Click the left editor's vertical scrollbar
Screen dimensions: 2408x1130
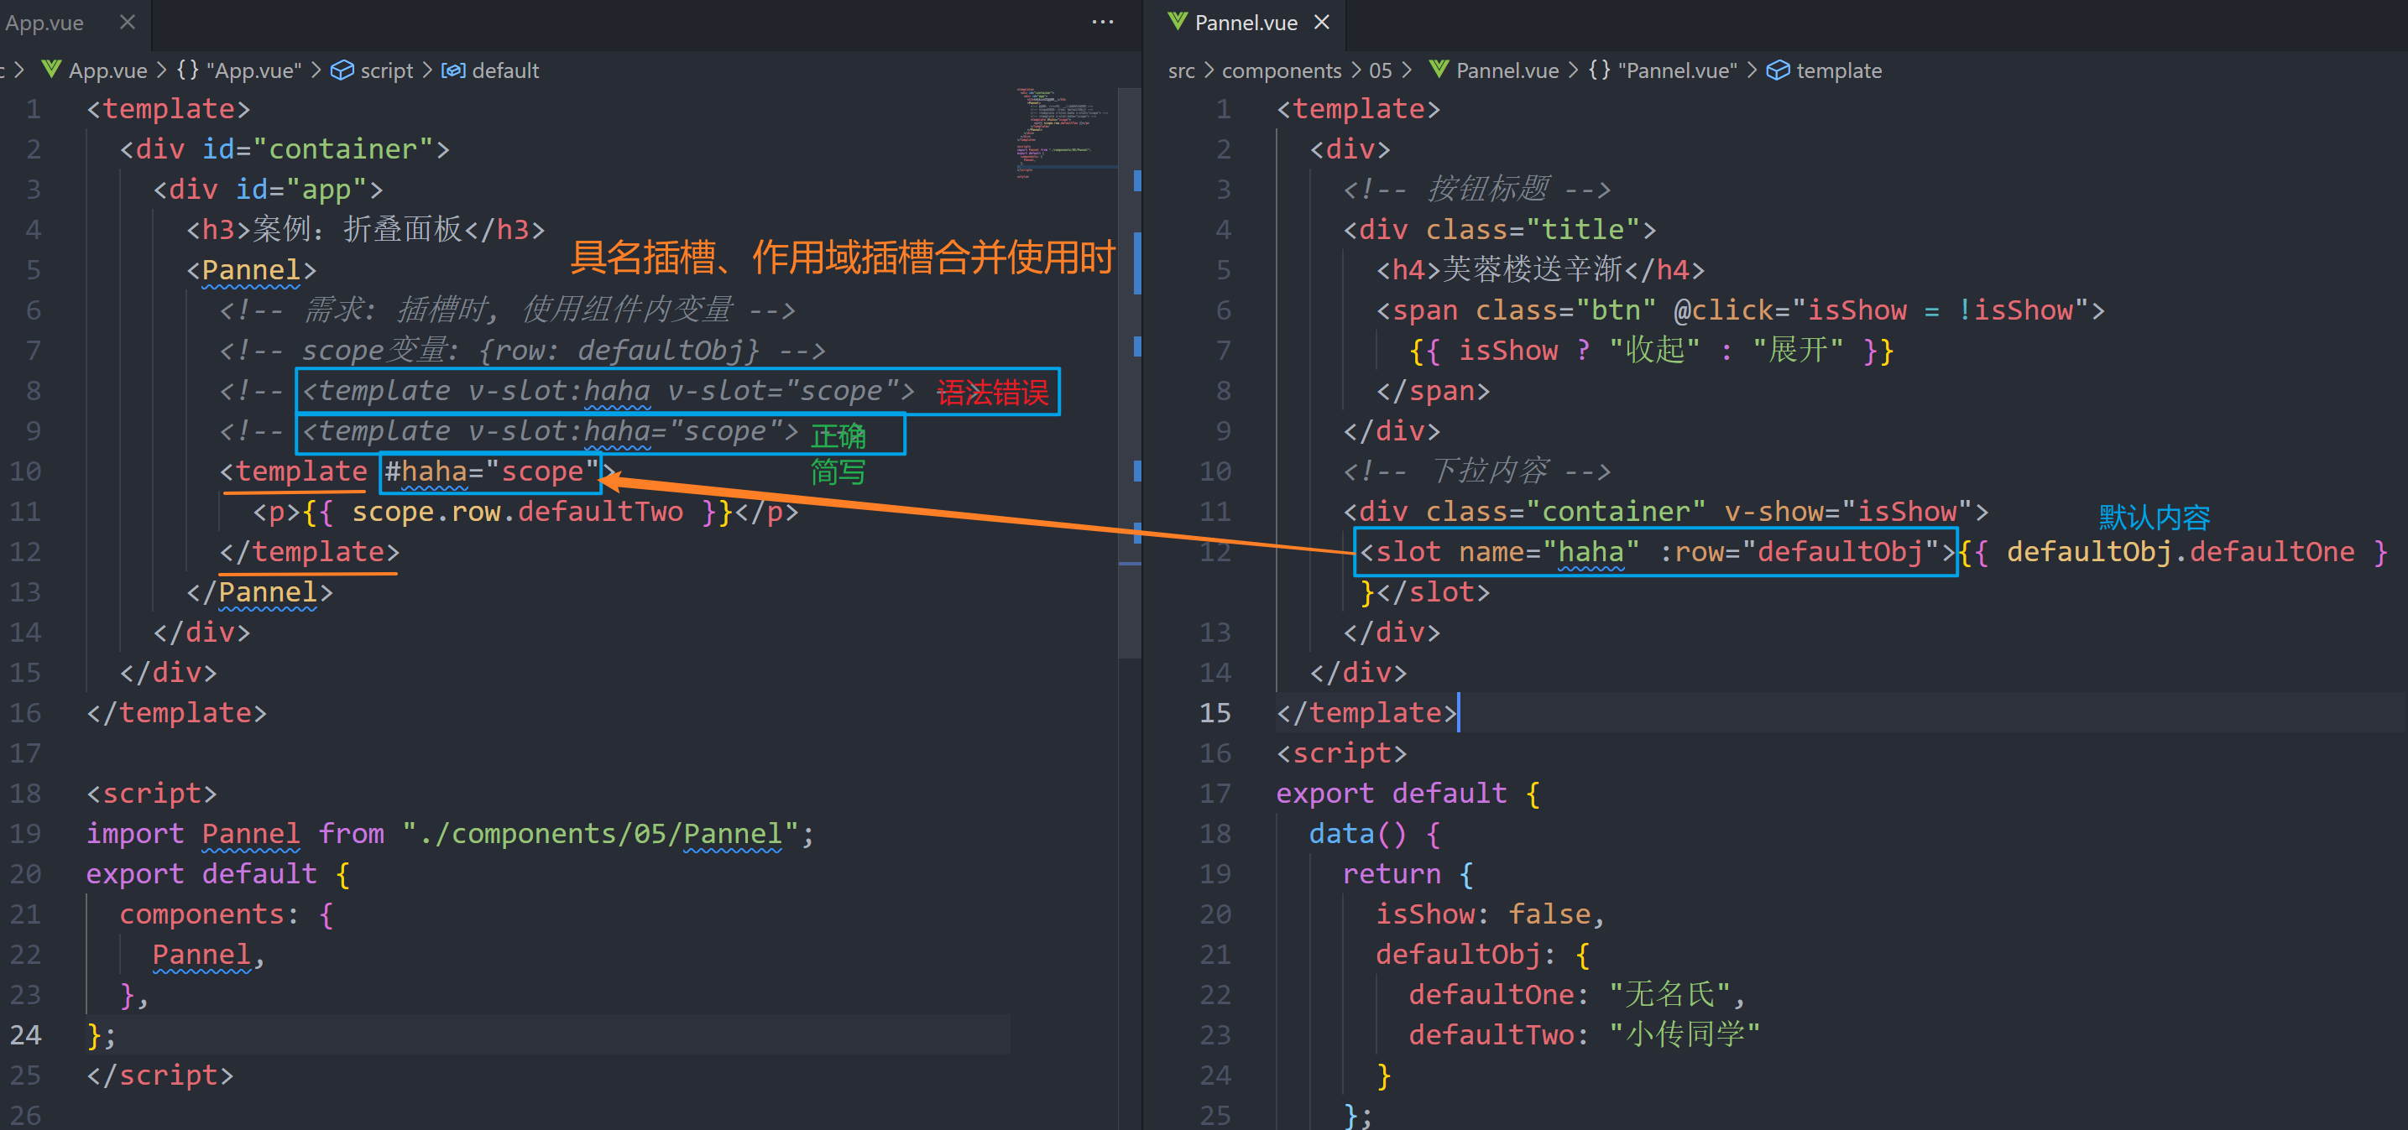(1129, 374)
